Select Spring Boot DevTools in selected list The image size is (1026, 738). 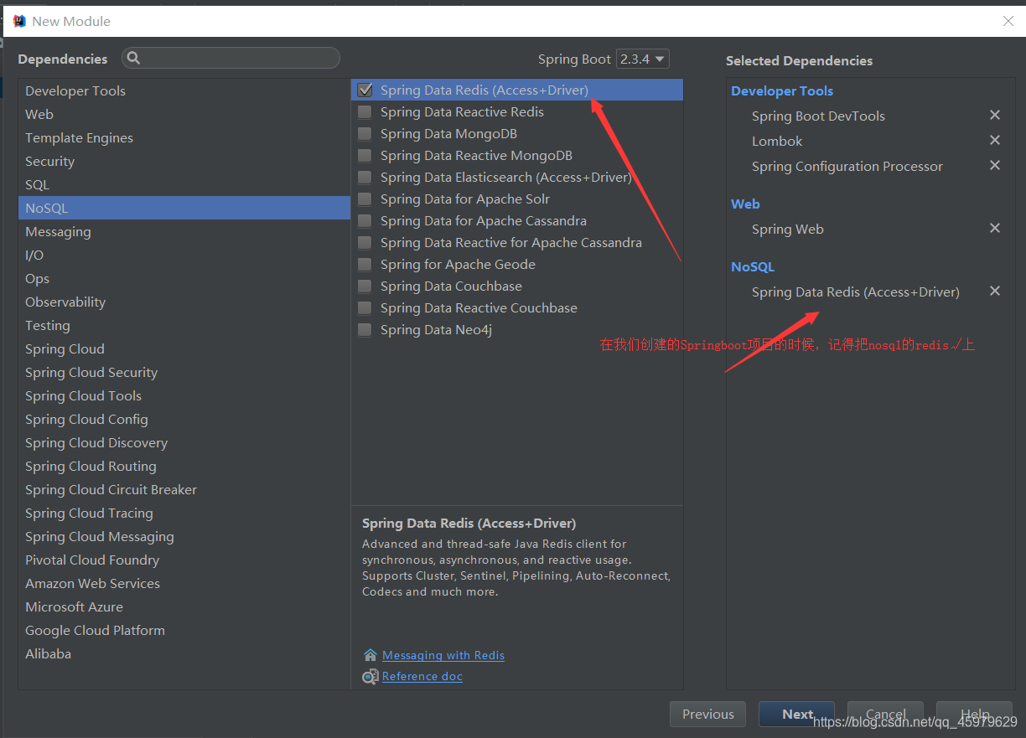[x=818, y=116]
